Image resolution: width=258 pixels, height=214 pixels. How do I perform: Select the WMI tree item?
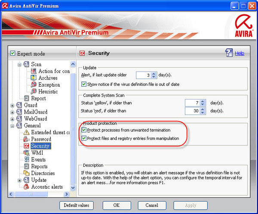(x=37, y=153)
